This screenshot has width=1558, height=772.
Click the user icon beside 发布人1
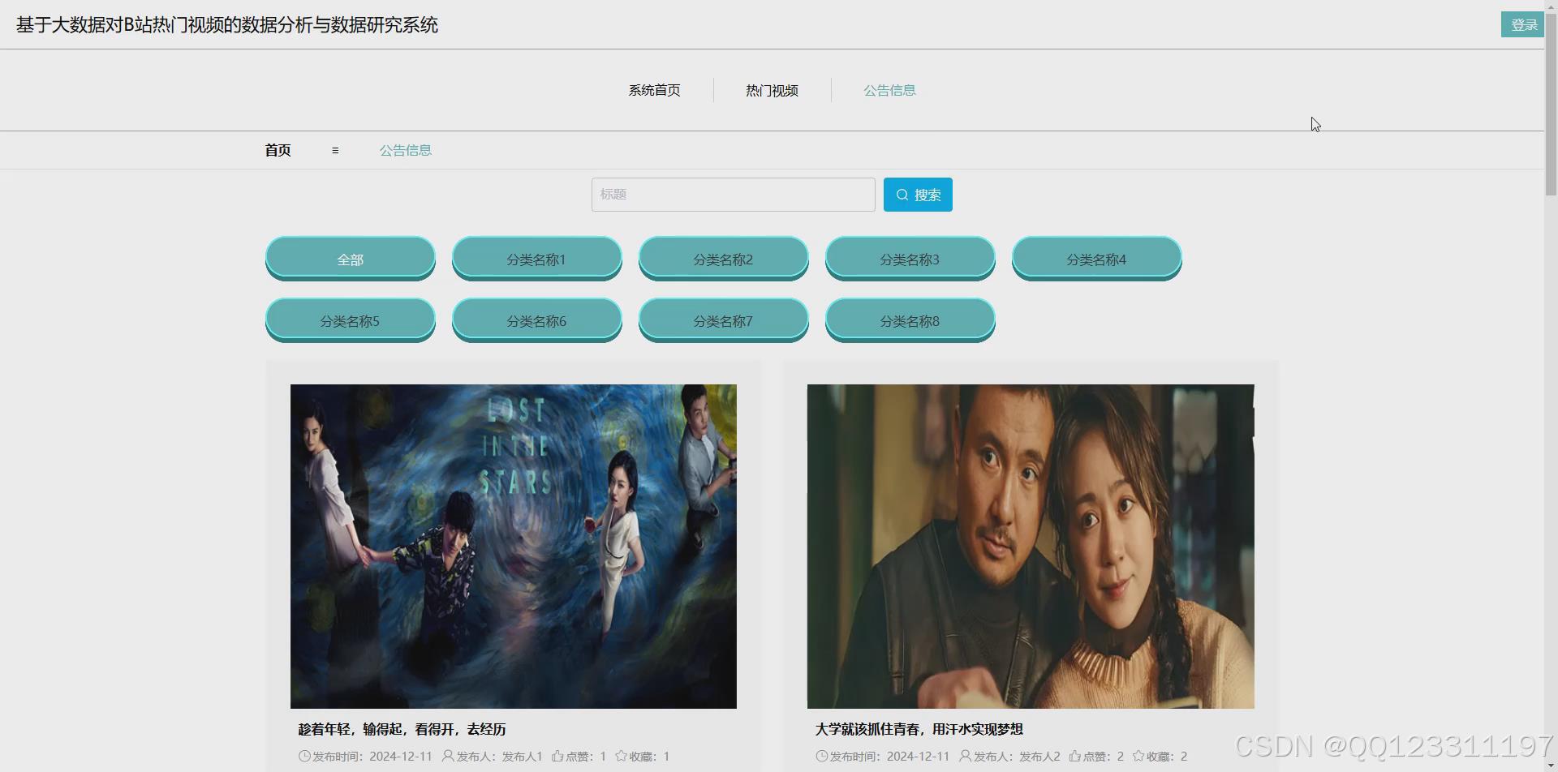[448, 756]
